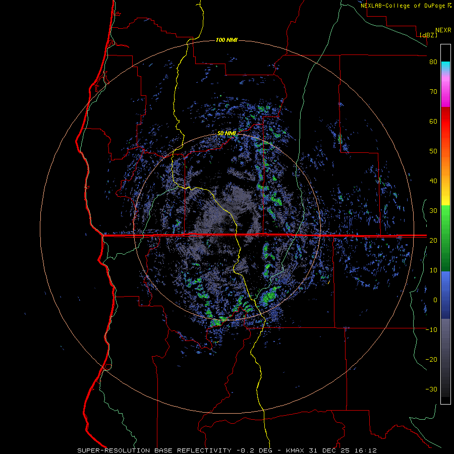Click the 30 dBZ scale label
454x454 pixels.
[433, 211]
